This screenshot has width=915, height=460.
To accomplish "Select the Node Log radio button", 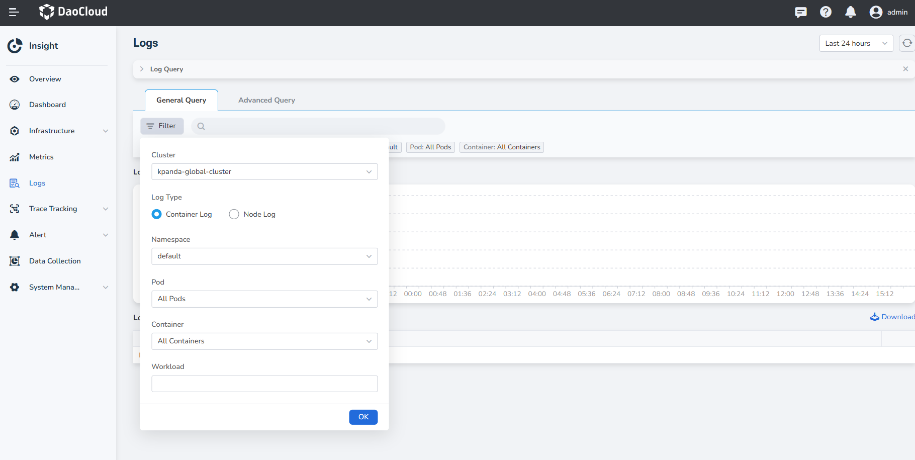I will point(234,214).
